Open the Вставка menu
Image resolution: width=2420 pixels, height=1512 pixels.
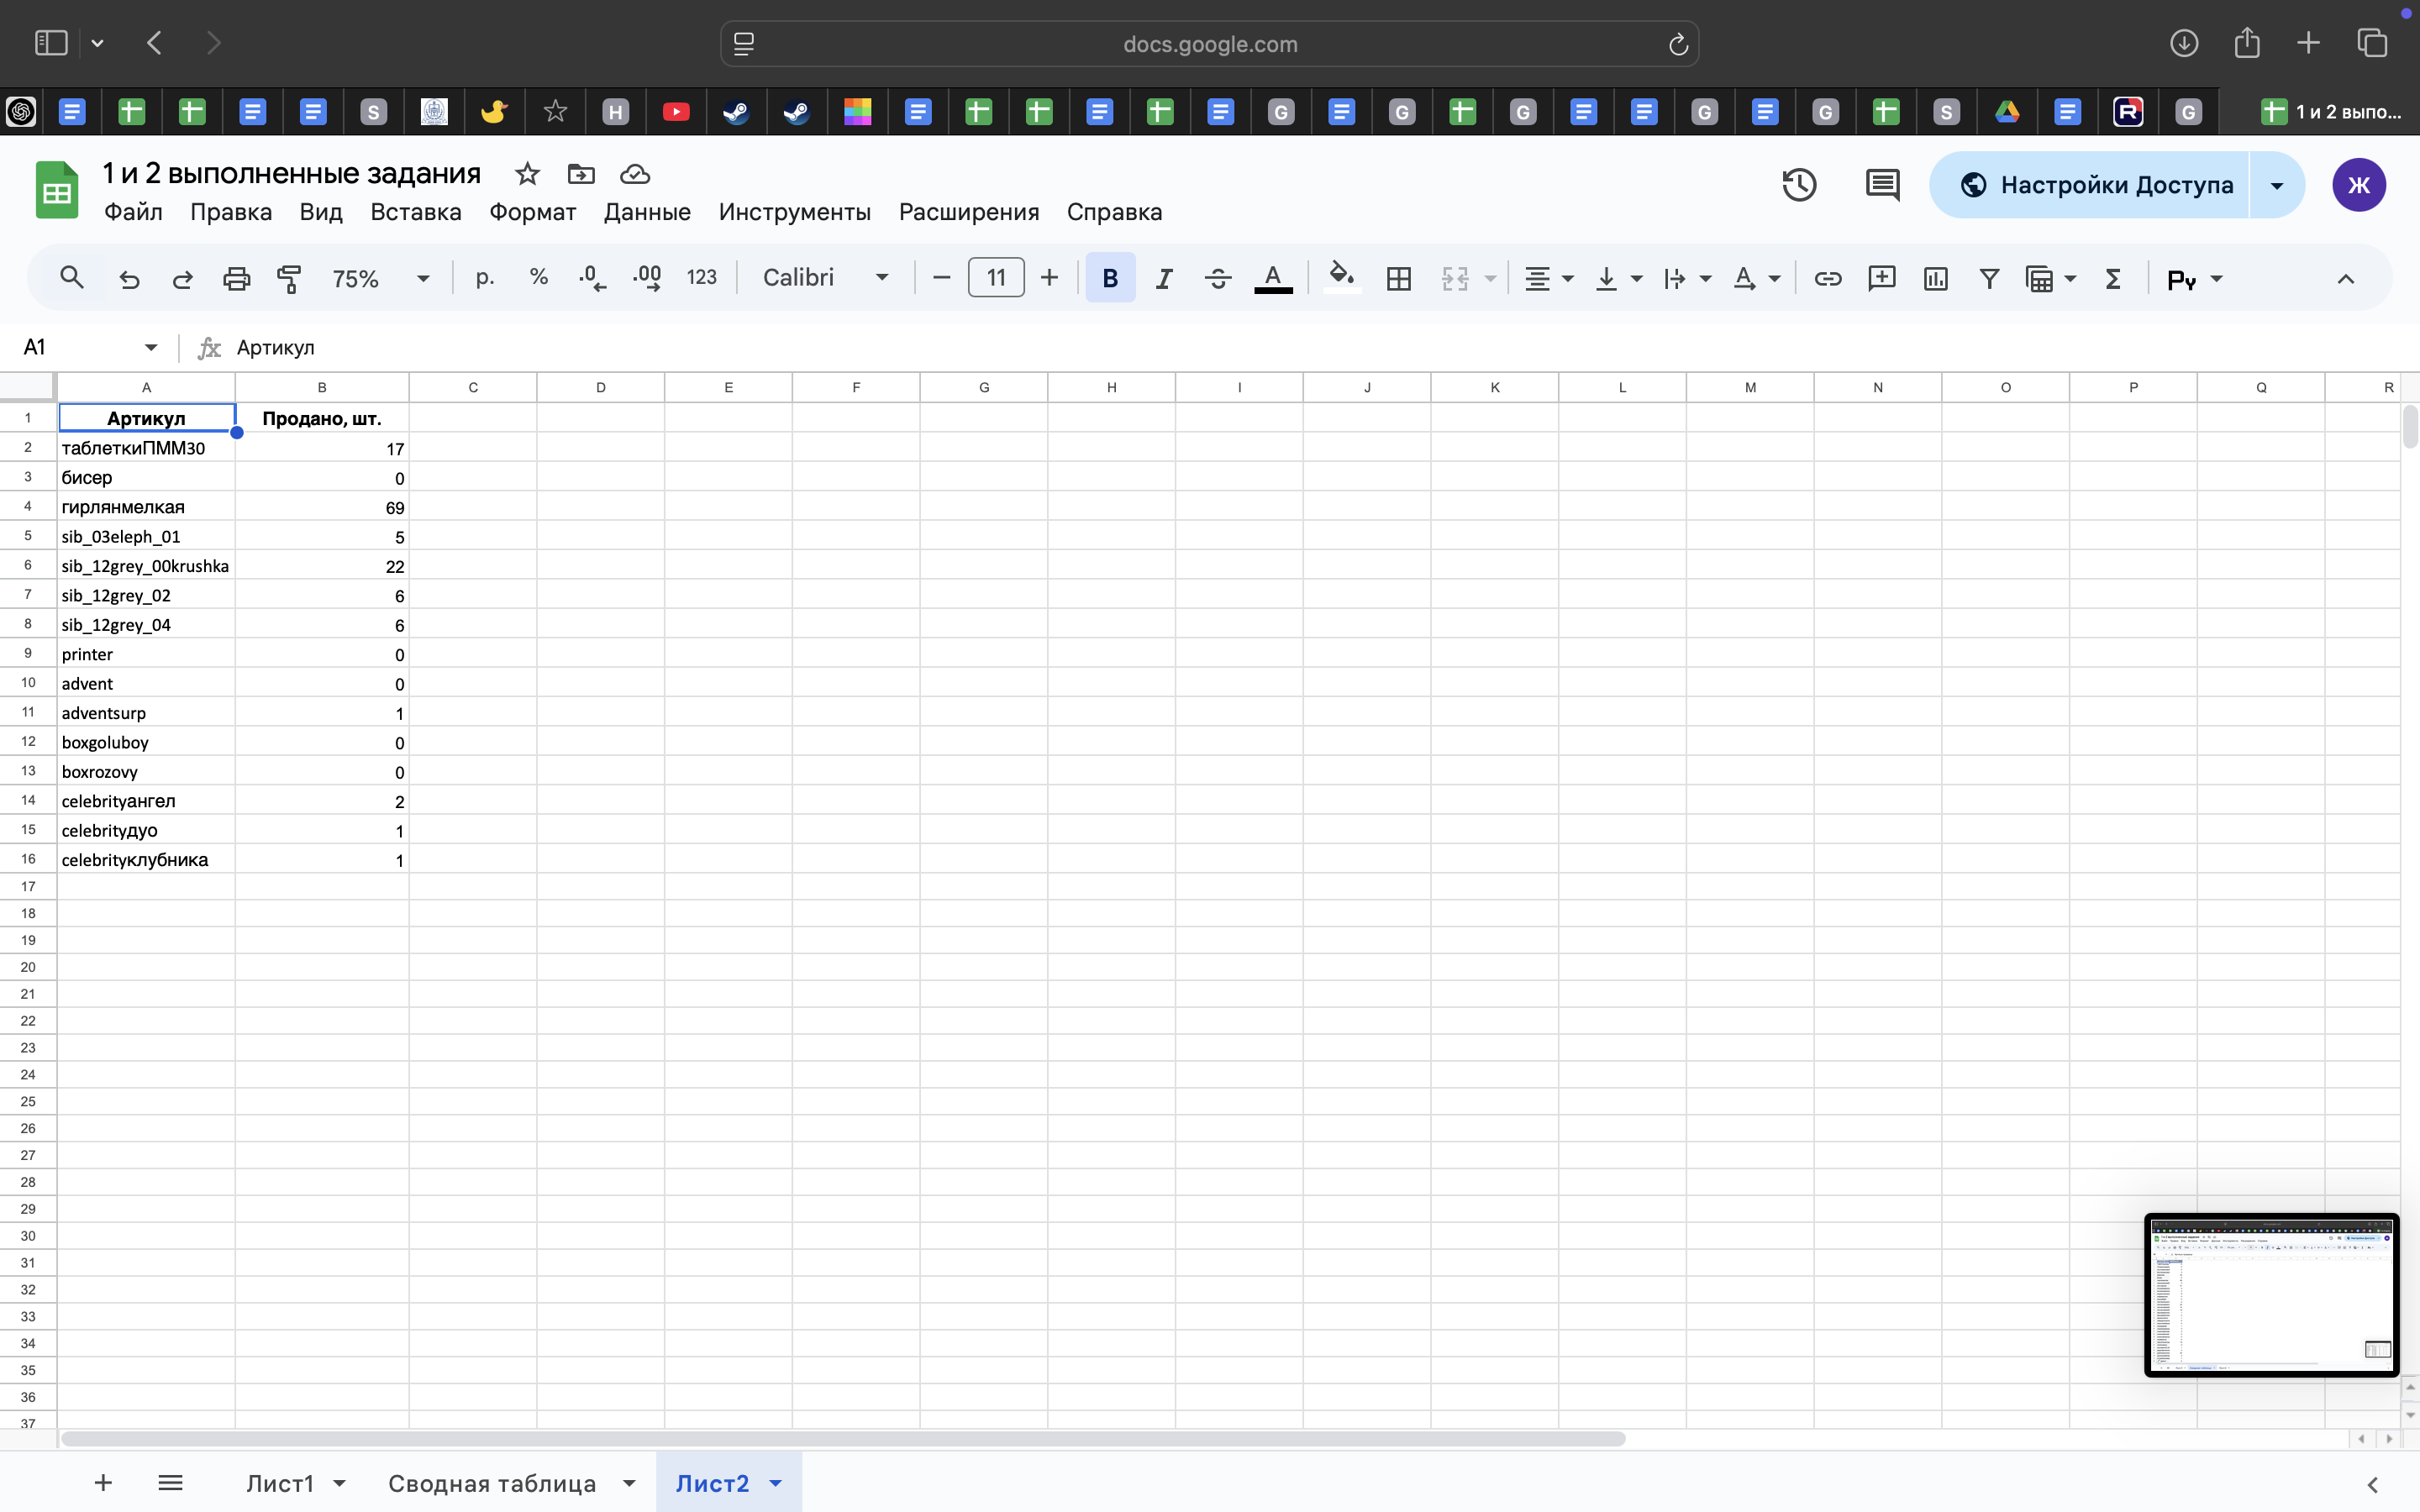(x=416, y=212)
